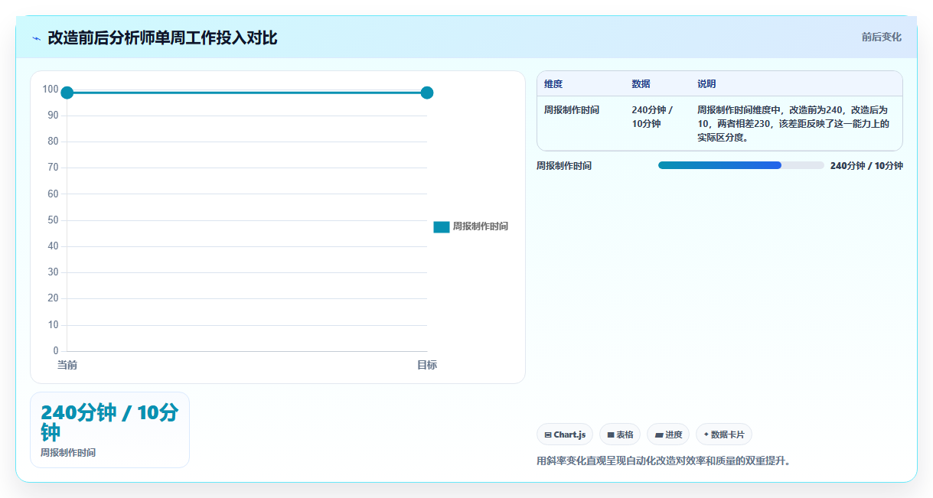Click the 目标 x-axis label
This screenshot has width=933, height=498.
click(x=427, y=365)
